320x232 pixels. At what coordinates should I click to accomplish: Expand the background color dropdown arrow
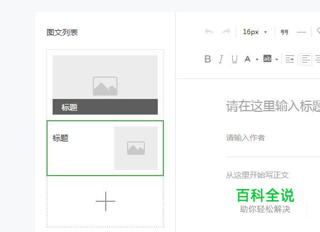tap(276, 59)
